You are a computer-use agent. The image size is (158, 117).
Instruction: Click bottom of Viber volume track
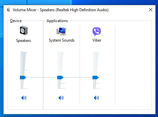(x=94, y=87)
